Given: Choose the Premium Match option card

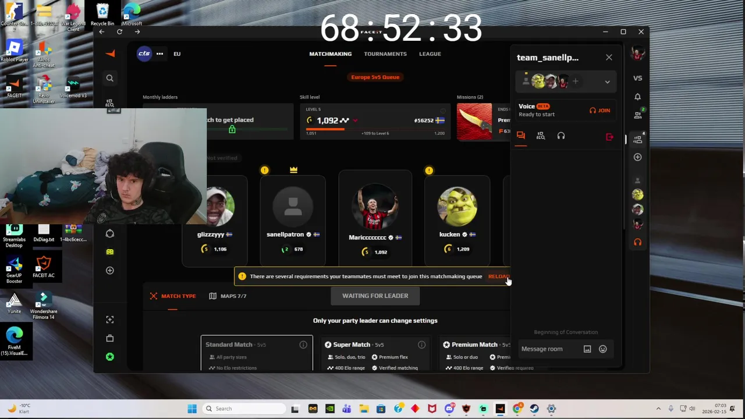Looking at the screenshot, I should (x=474, y=353).
